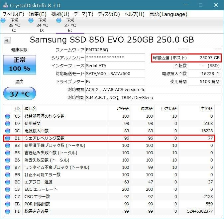Click status icon for attribute B1

(x=8, y=138)
